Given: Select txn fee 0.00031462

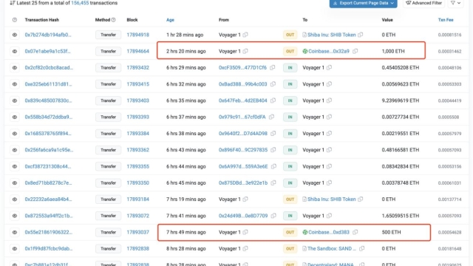Looking at the screenshot, I should pos(449,51).
